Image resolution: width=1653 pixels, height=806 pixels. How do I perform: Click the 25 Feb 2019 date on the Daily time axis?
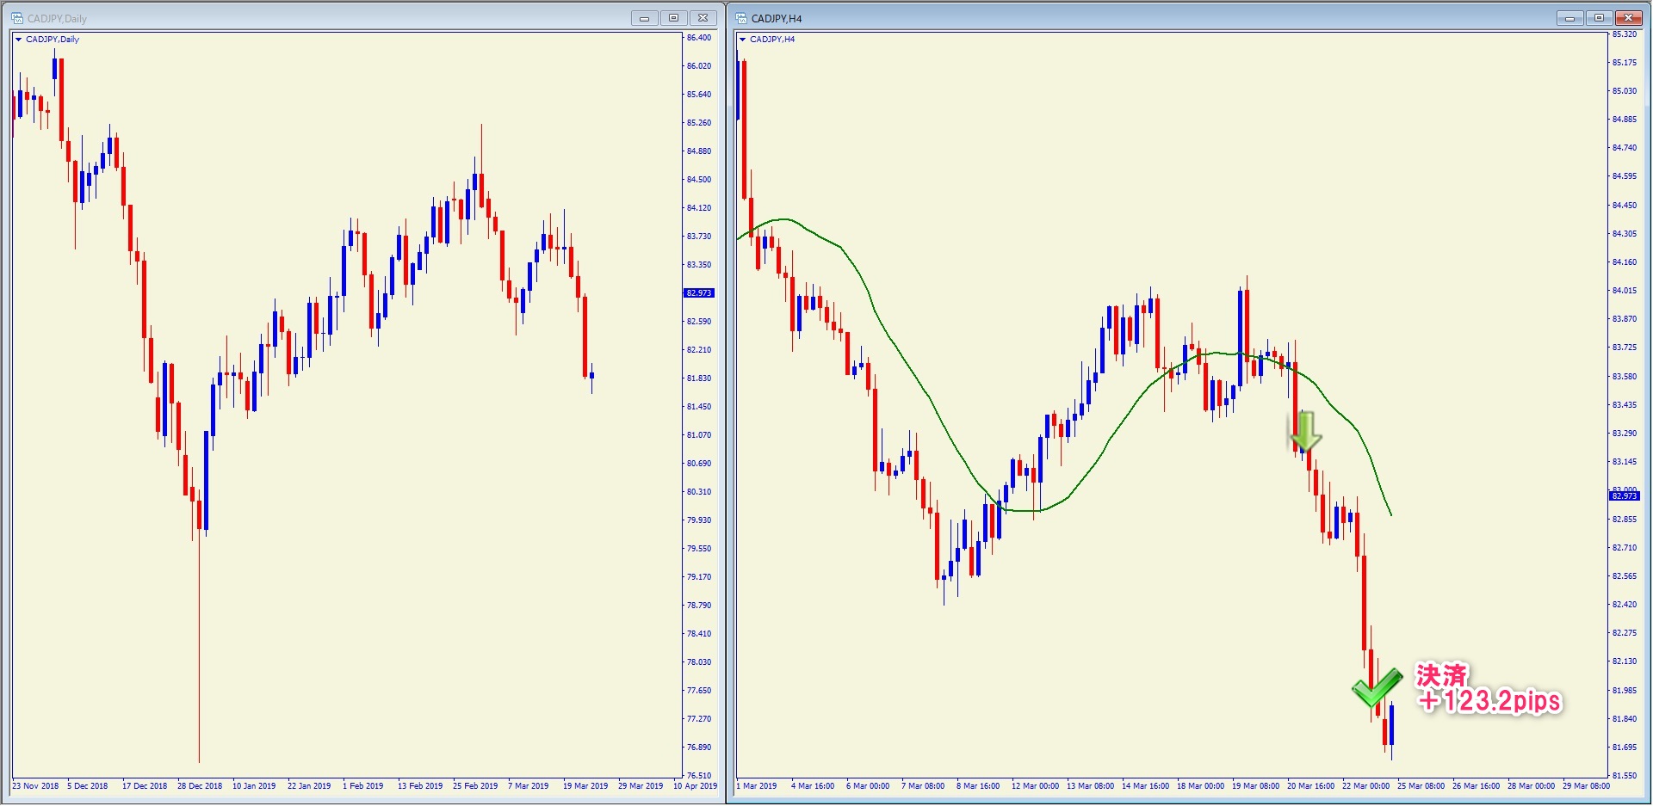(x=475, y=786)
